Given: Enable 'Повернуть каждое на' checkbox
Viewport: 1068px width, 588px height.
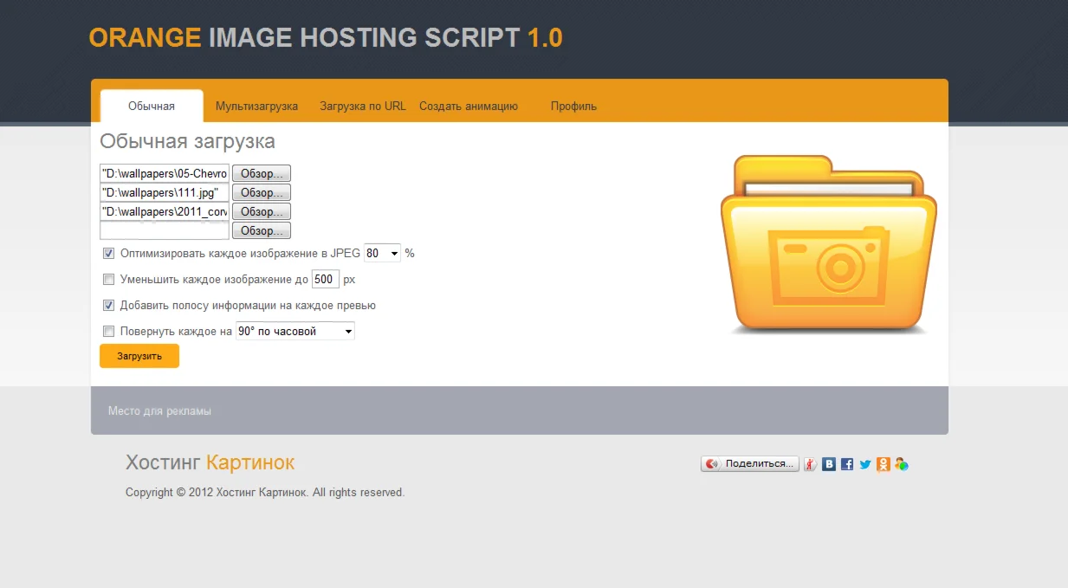Looking at the screenshot, I should [109, 332].
